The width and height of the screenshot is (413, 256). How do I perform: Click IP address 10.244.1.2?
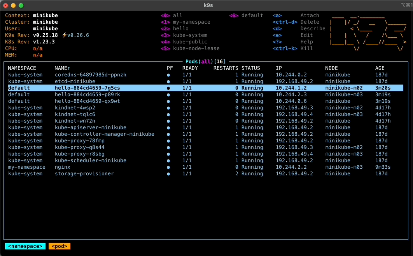click(x=291, y=88)
